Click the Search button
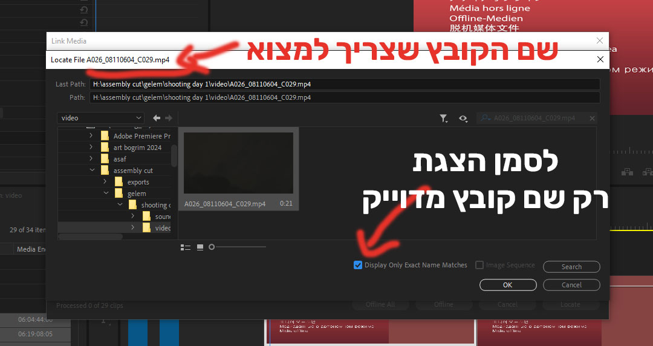 (x=571, y=267)
